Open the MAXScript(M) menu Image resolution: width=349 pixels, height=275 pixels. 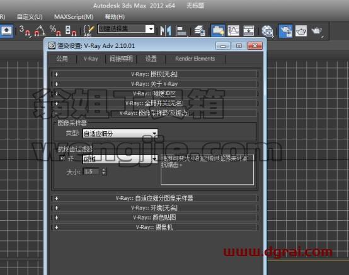pos(74,17)
